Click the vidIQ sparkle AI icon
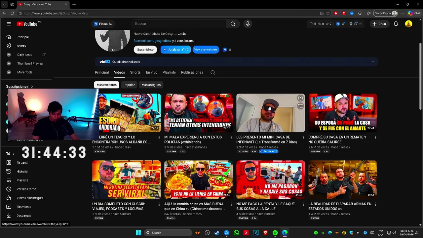Viewport: 423px width, 238px height. [x=360, y=24]
